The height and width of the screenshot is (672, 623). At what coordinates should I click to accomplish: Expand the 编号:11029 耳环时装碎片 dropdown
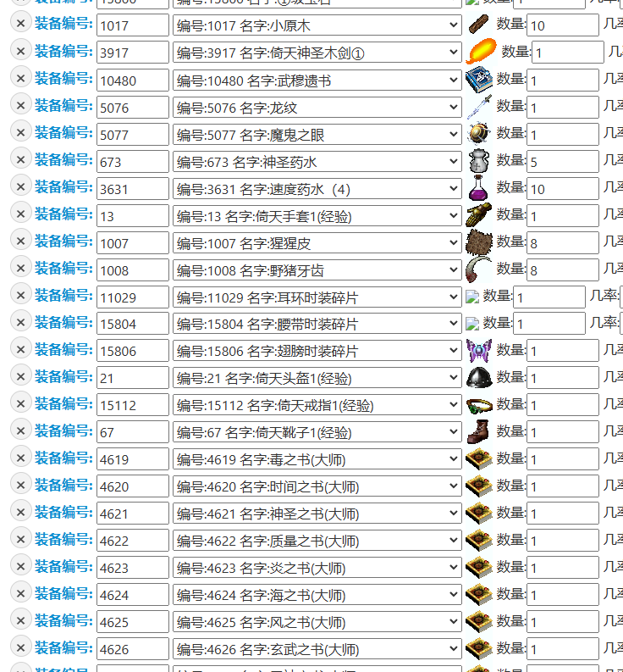click(x=317, y=297)
